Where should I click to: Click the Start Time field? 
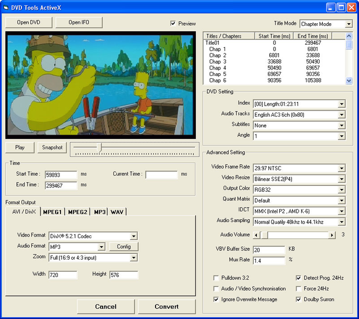(x=61, y=175)
